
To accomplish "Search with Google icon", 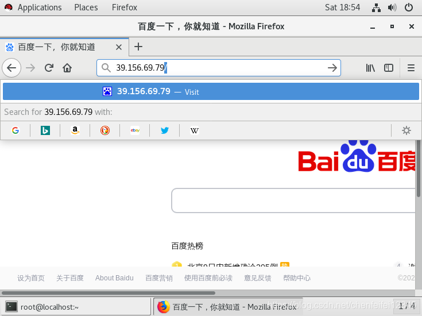I will pos(16,130).
